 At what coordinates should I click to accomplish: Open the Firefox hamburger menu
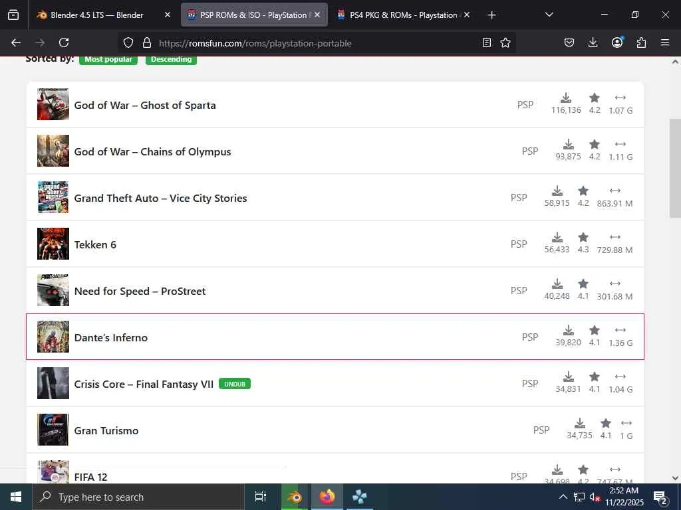click(x=665, y=42)
